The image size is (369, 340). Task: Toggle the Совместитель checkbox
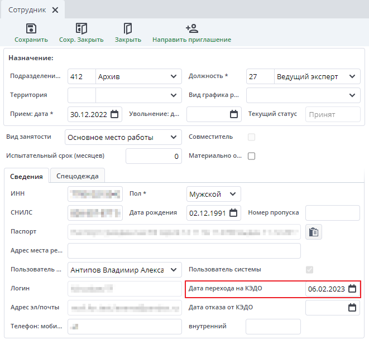click(251, 137)
